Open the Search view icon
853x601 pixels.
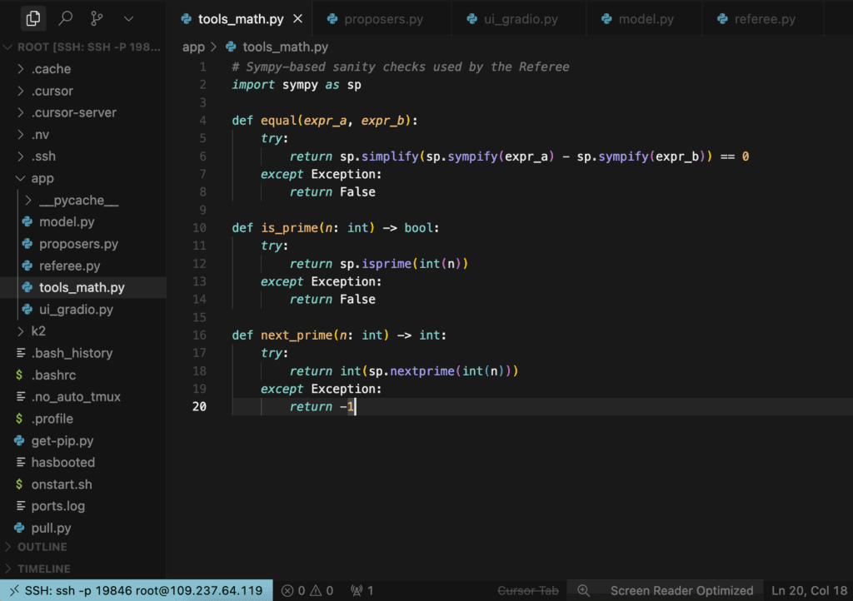(66, 17)
